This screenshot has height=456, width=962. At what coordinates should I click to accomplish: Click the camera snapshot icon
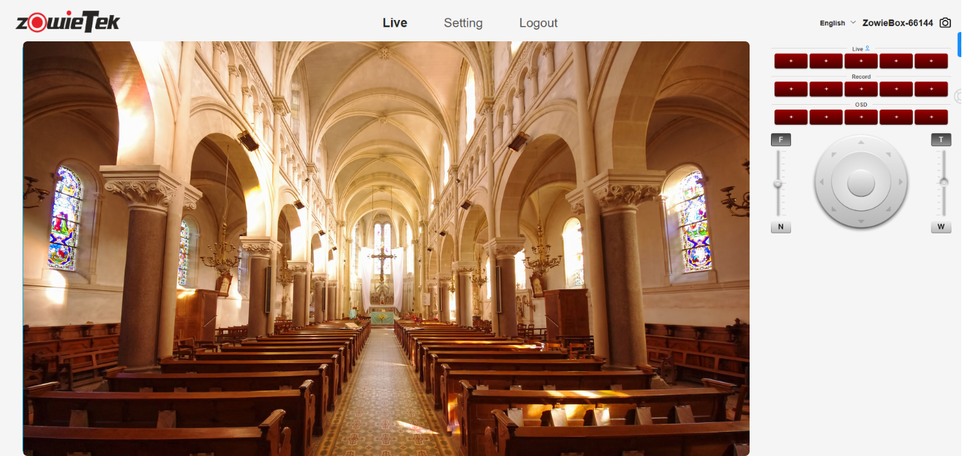[x=945, y=23]
